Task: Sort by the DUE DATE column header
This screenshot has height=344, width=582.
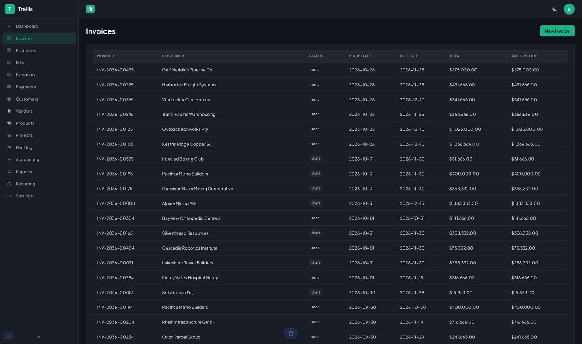Action: (x=409, y=56)
